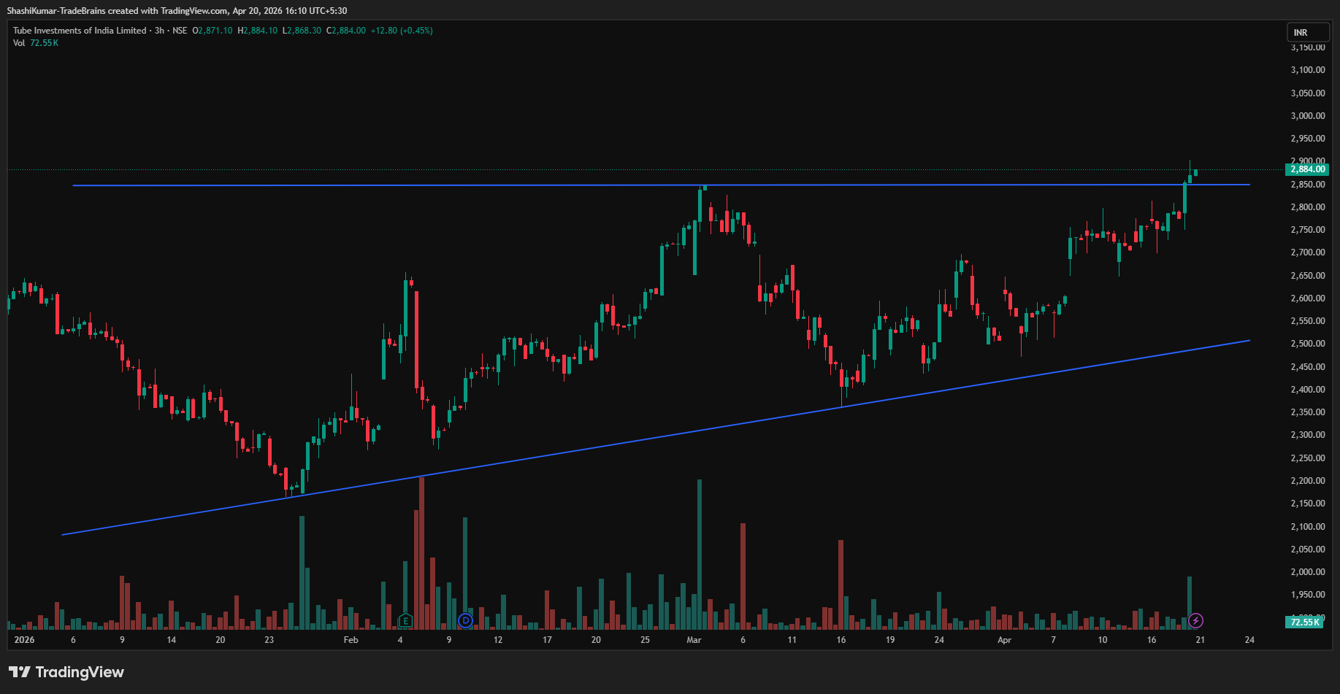Click the dividend 'D' marker icon
The image size is (1340, 694).
pos(465,621)
